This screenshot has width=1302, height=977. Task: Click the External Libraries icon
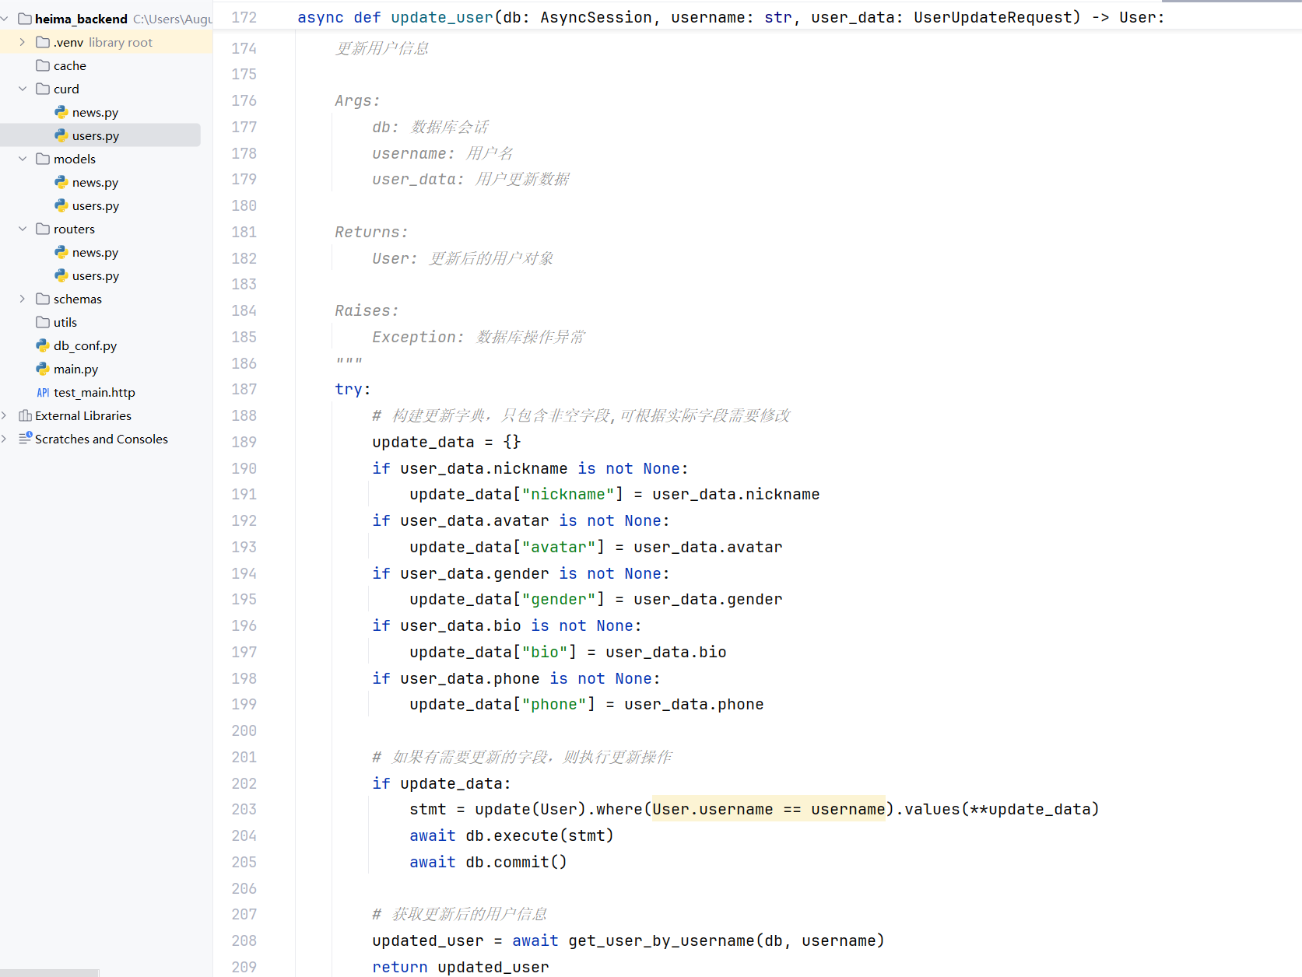coord(25,415)
